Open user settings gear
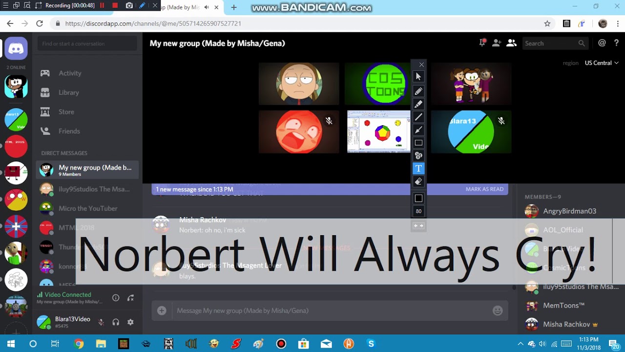This screenshot has width=625, height=352. point(130,322)
